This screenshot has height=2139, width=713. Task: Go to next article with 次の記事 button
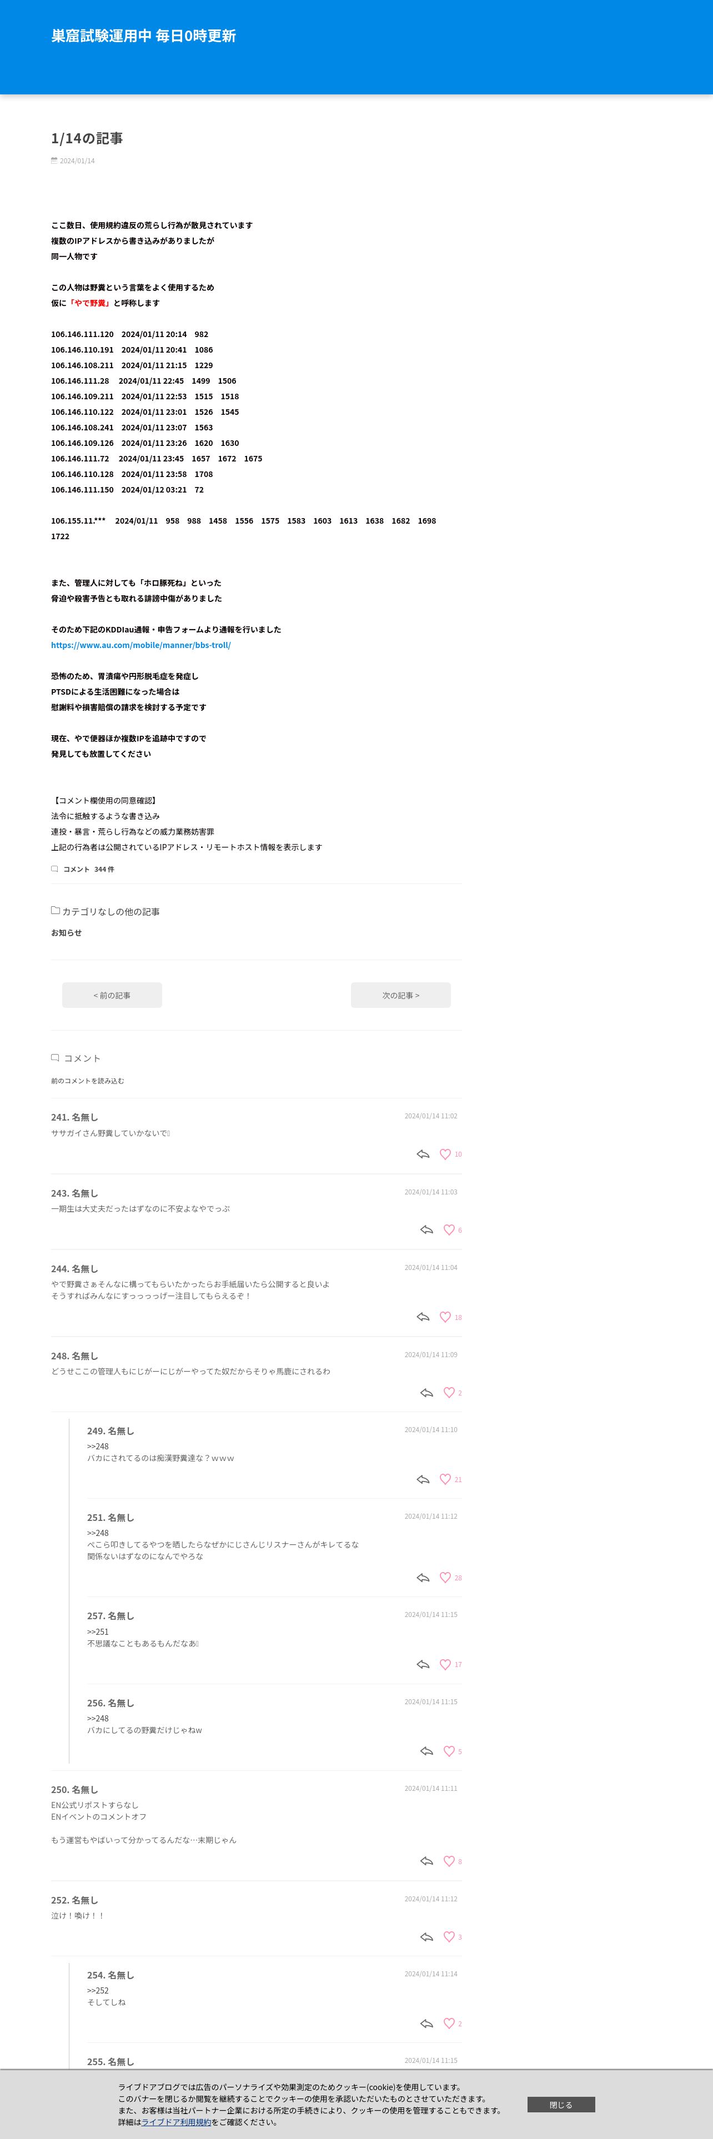(x=401, y=995)
